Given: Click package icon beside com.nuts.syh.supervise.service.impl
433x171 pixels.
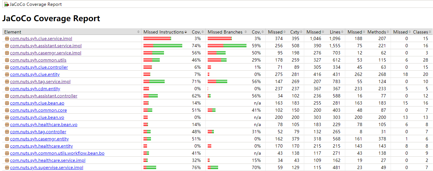Looking at the screenshot, I should [7, 168].
